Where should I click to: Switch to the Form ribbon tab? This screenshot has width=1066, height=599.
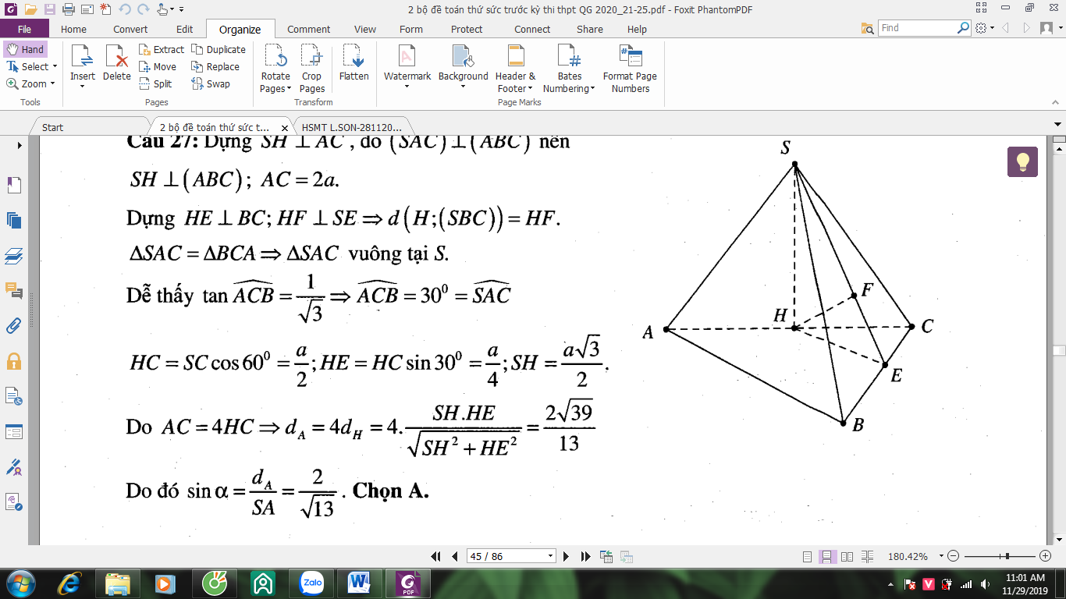tap(411, 29)
